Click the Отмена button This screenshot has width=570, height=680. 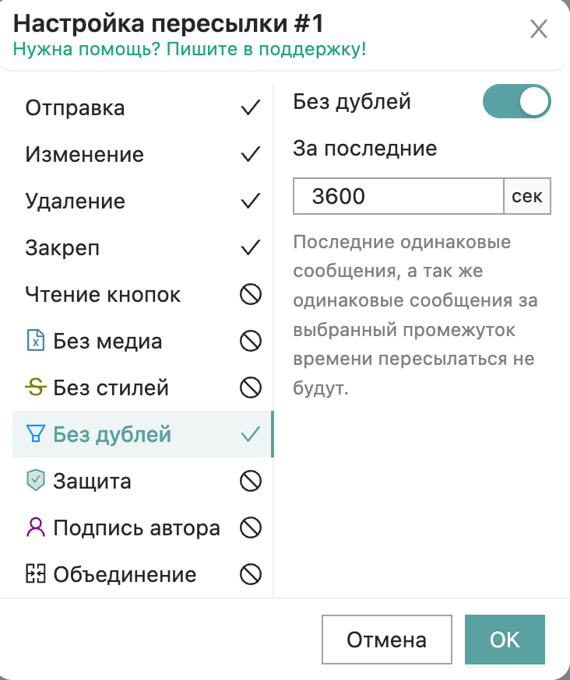[386, 640]
